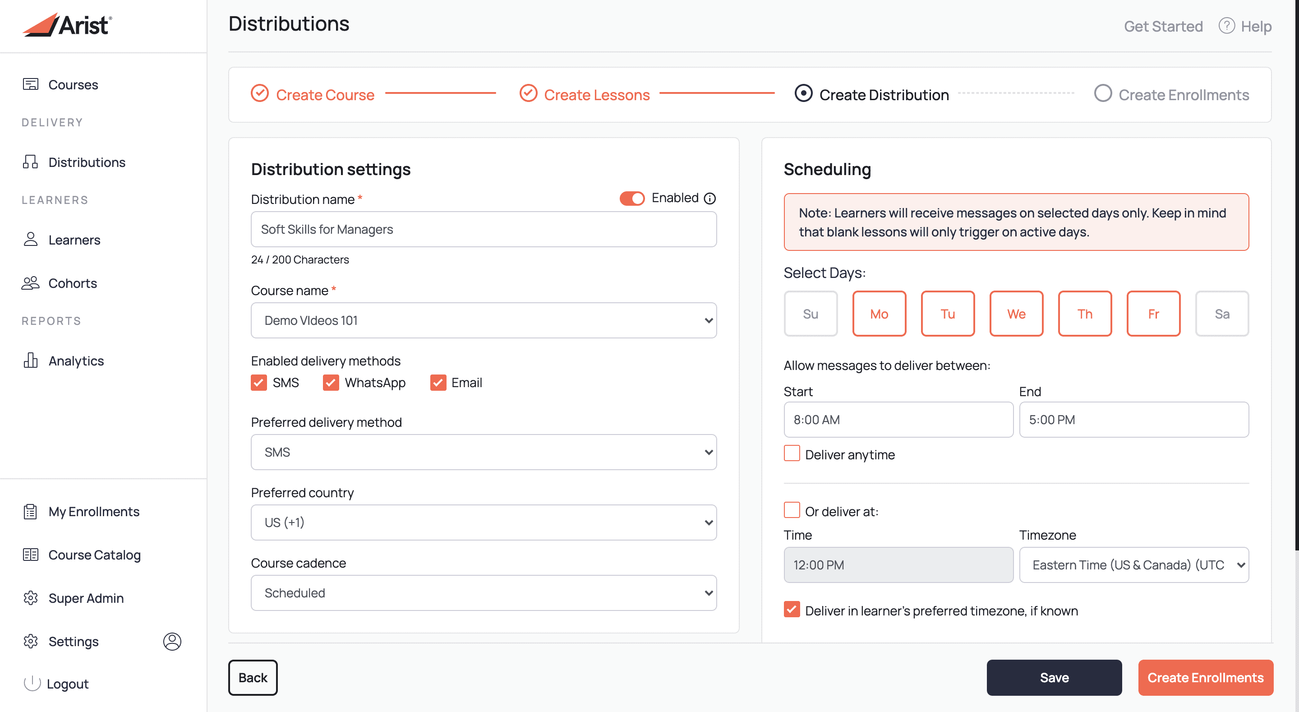Uncheck the WhatsApp delivery method

[331, 383]
